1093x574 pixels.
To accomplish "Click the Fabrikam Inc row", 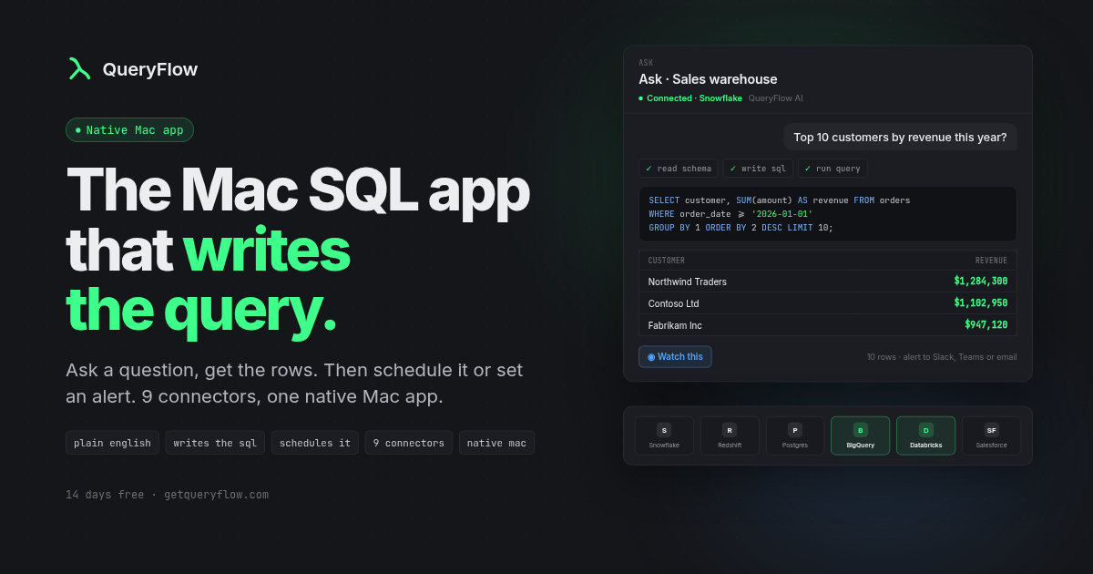I will click(x=828, y=325).
